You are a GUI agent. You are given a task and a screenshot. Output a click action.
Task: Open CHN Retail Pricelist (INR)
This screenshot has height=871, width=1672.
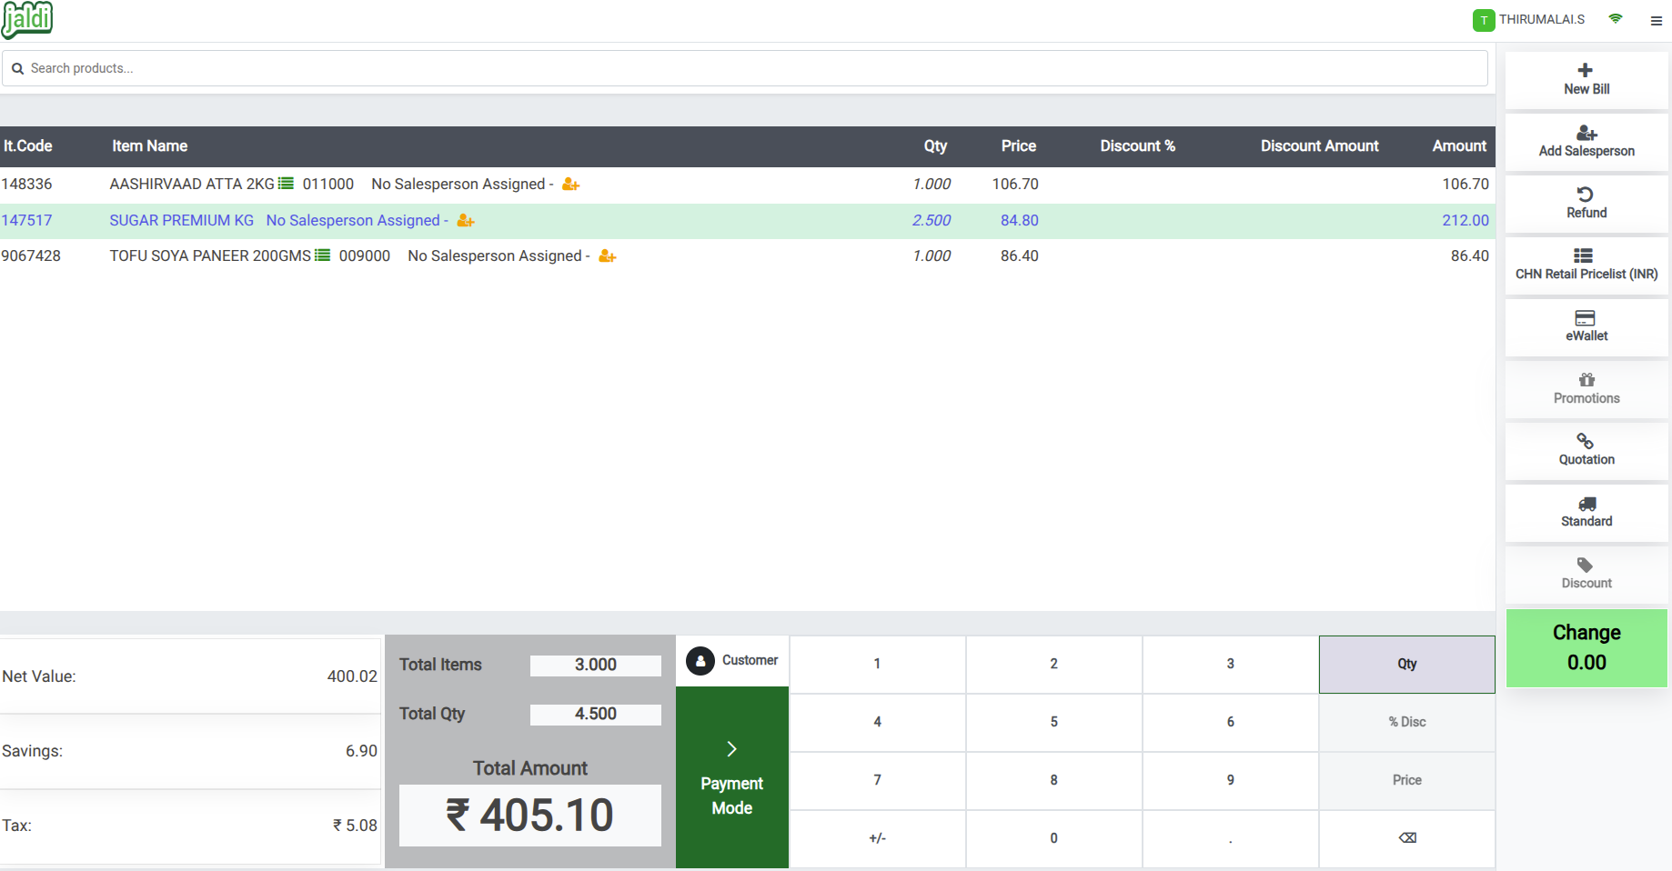point(1586,264)
